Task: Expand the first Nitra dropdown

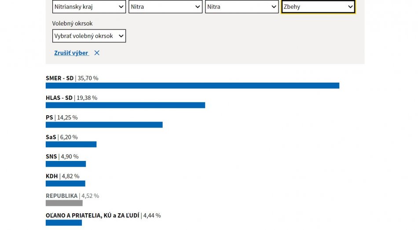Action: [x=165, y=7]
